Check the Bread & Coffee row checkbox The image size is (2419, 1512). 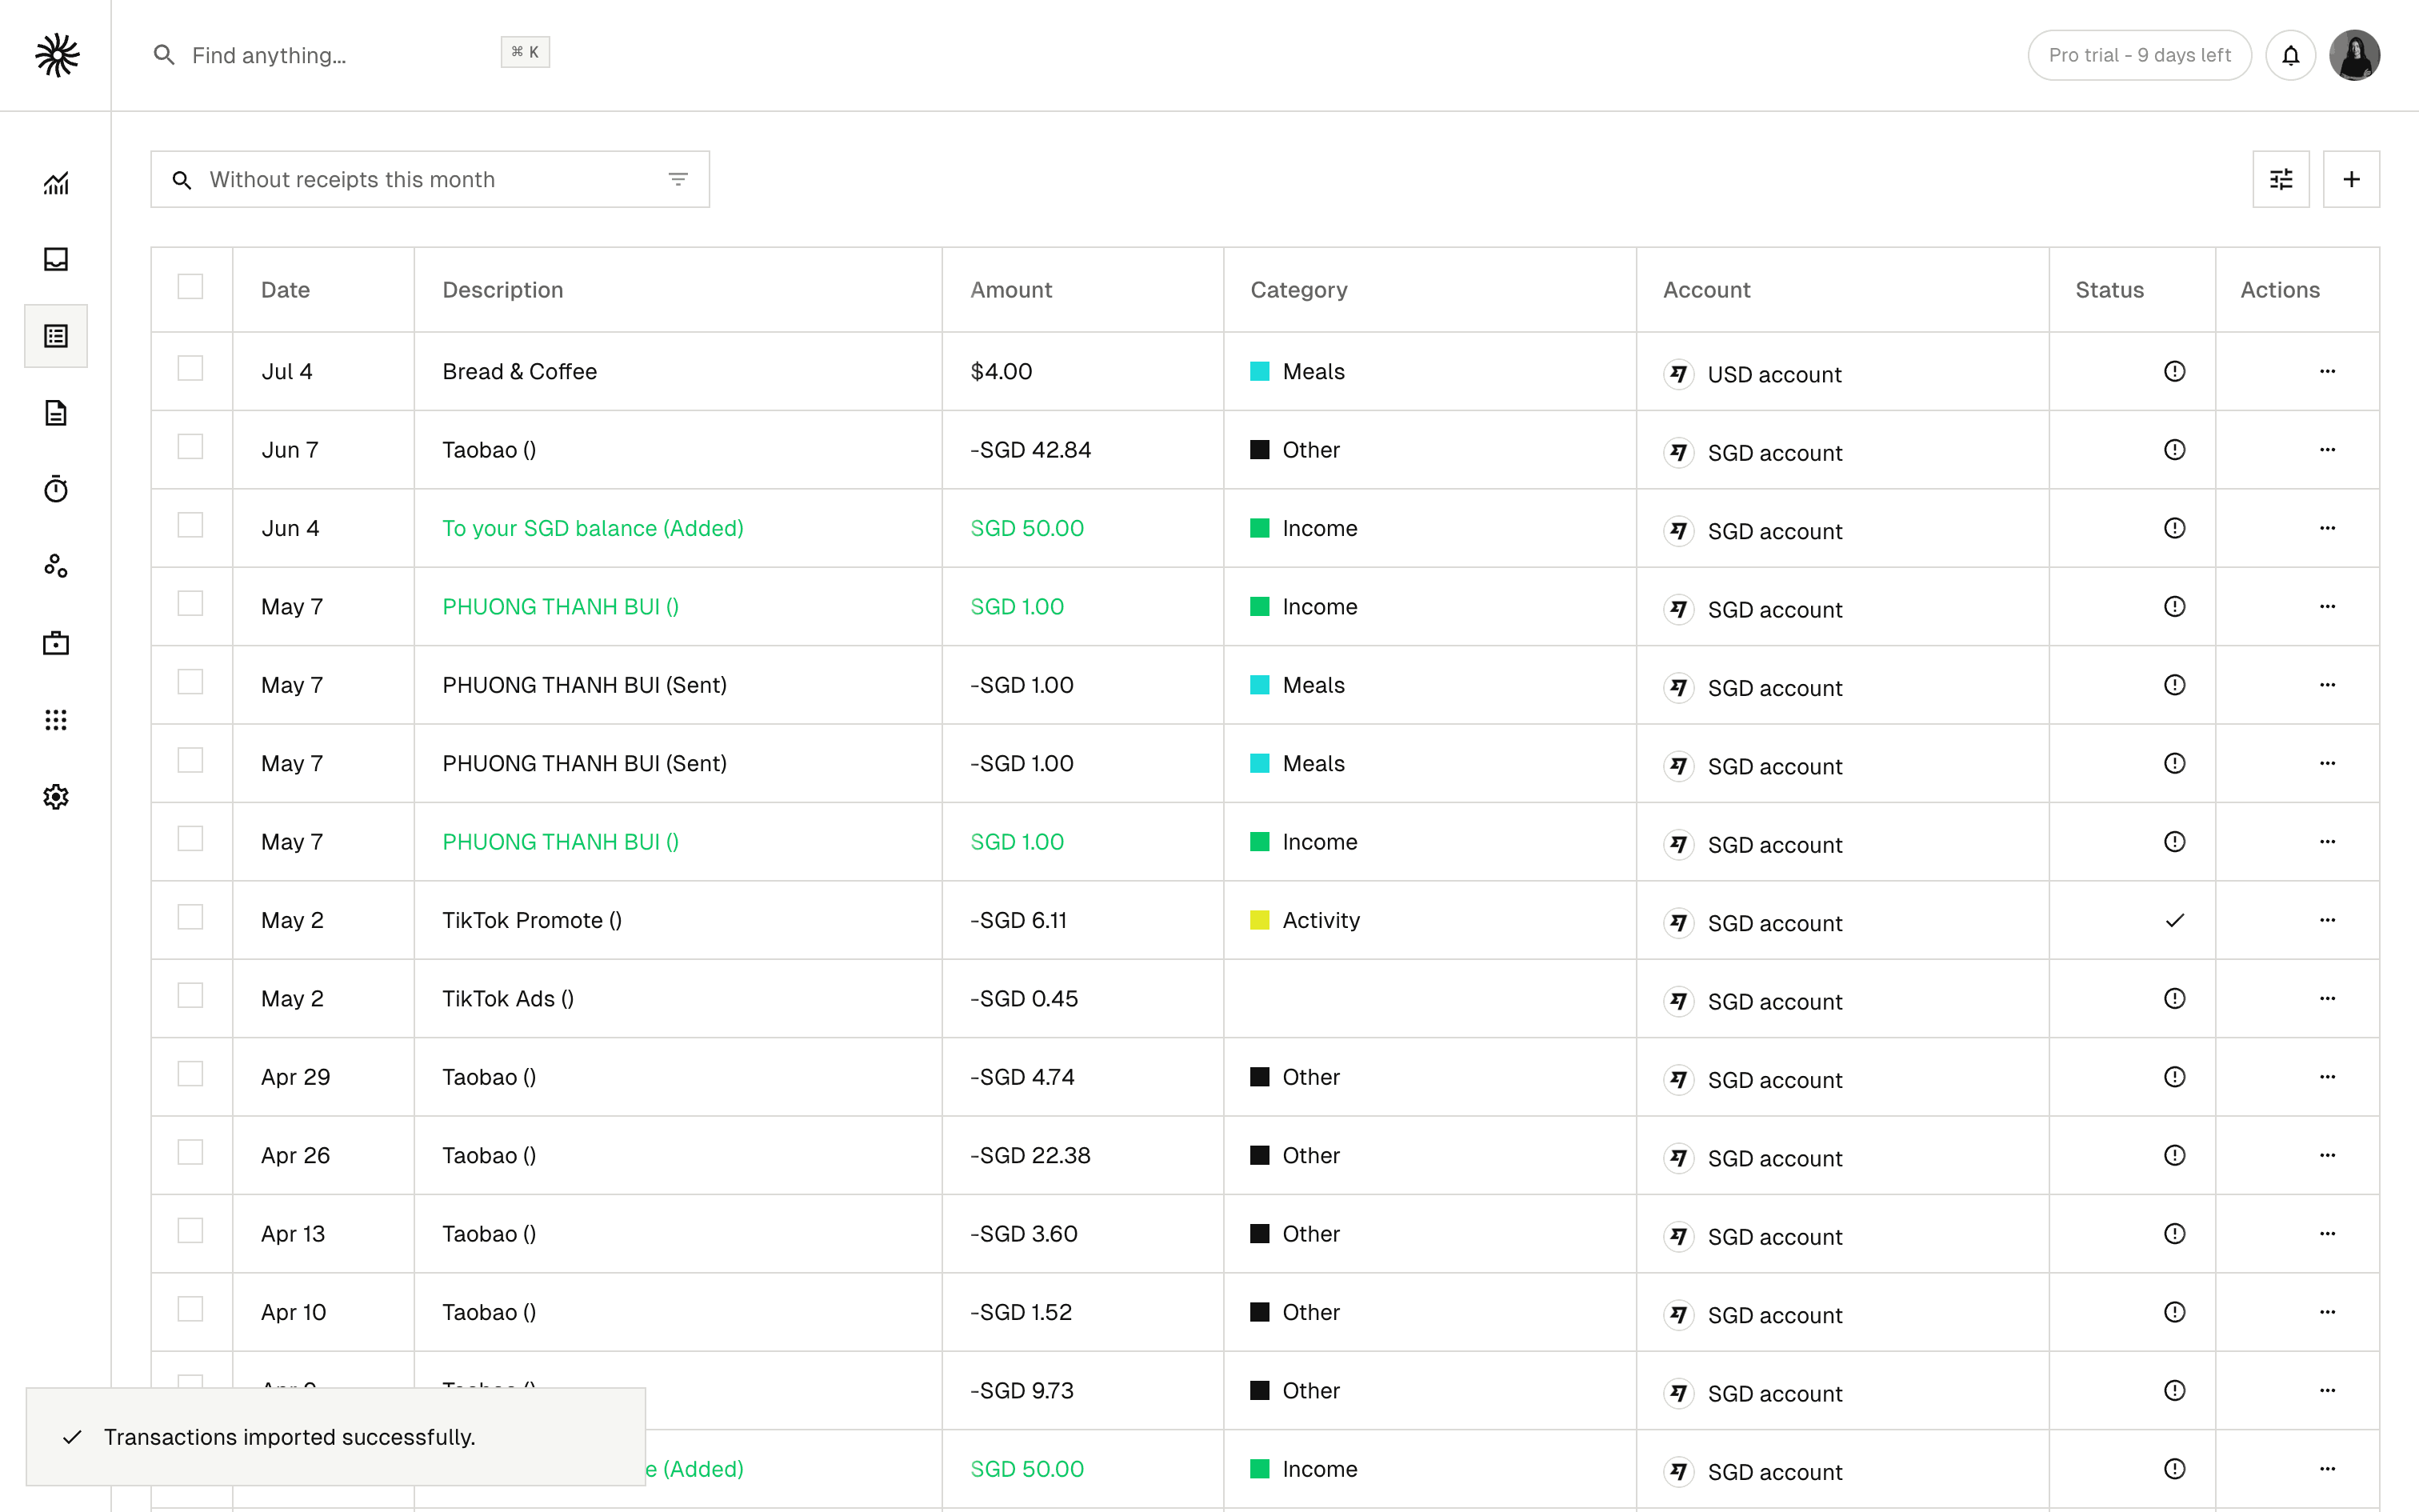coord(190,369)
